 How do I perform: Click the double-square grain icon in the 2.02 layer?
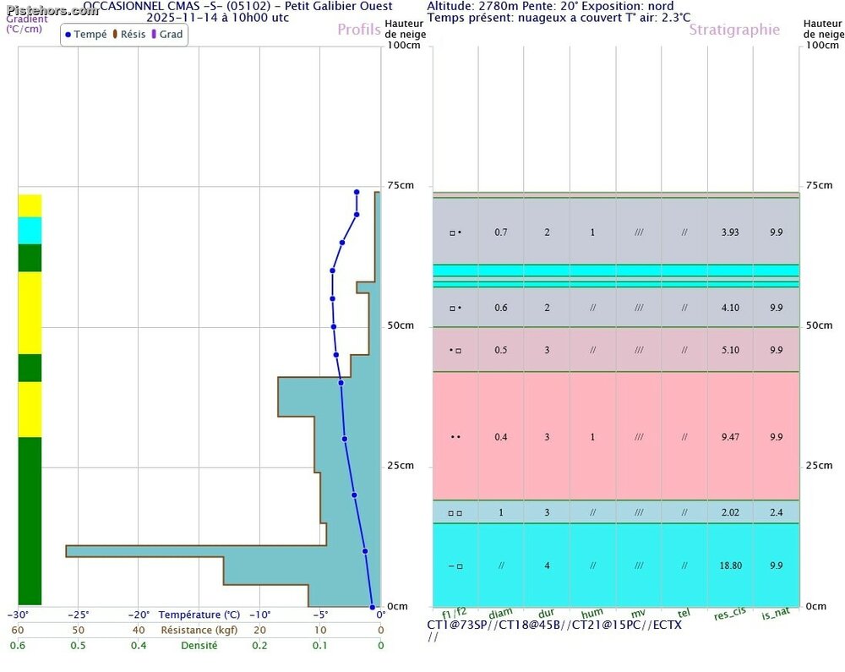pos(455,512)
